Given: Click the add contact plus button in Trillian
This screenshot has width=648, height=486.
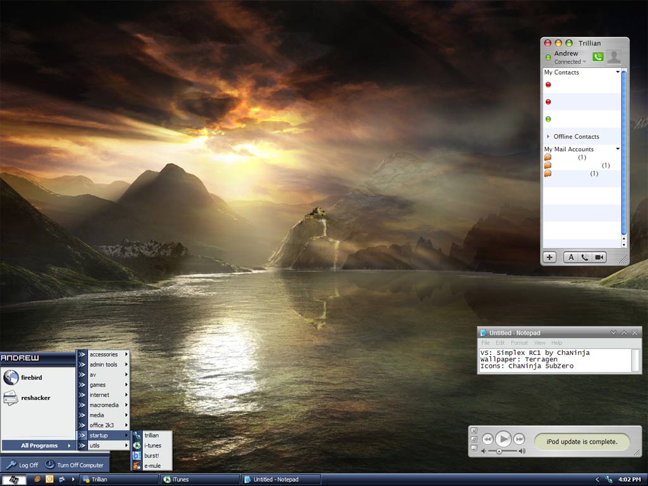Looking at the screenshot, I should [549, 258].
